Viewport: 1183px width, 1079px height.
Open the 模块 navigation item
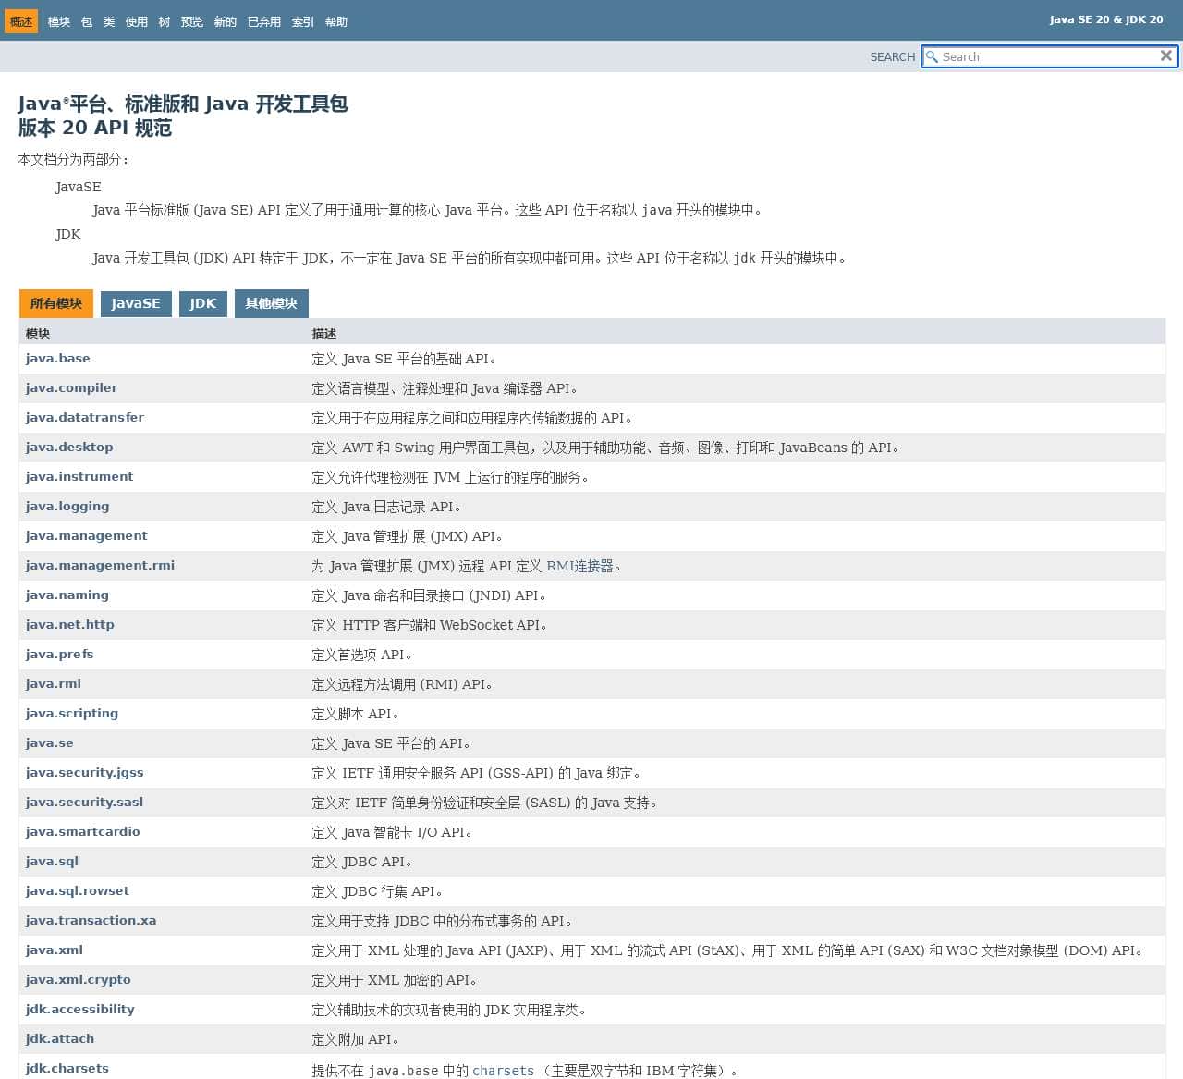coord(59,21)
